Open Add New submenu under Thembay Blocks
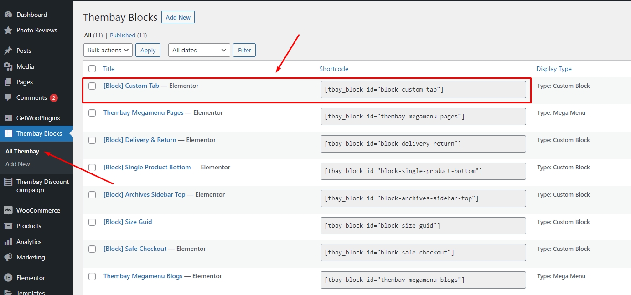 (18, 164)
